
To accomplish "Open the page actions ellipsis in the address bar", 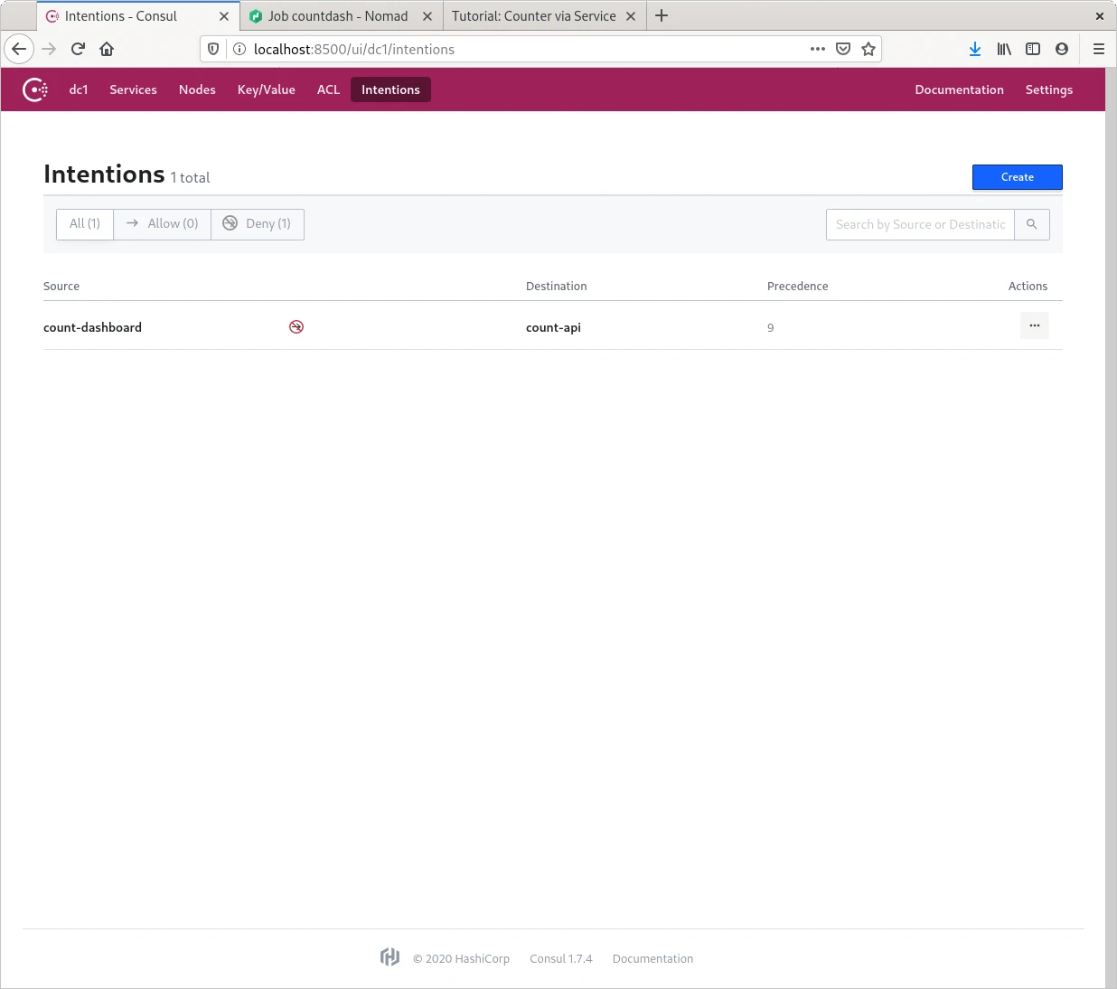I will (818, 49).
